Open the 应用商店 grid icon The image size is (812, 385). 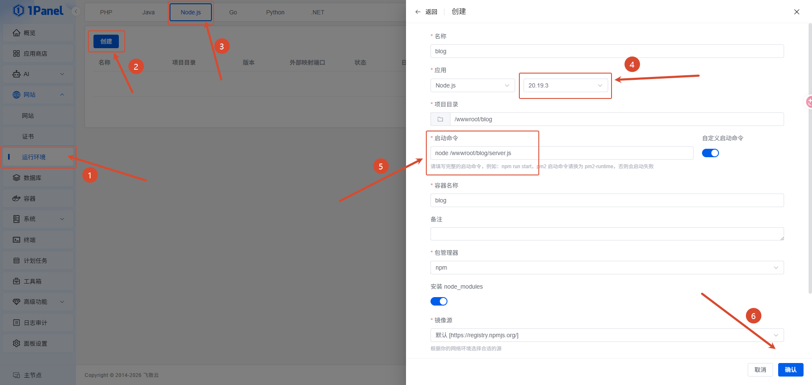tap(16, 53)
